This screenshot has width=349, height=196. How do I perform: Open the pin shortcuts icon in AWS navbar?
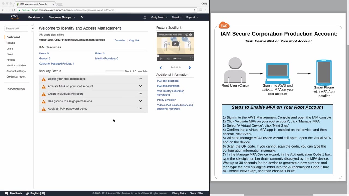[82, 17]
